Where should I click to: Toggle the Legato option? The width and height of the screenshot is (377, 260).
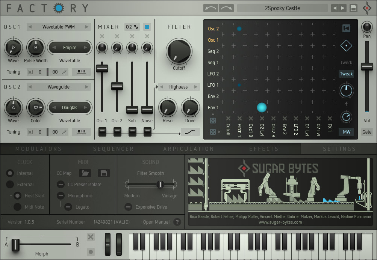pos(68,207)
